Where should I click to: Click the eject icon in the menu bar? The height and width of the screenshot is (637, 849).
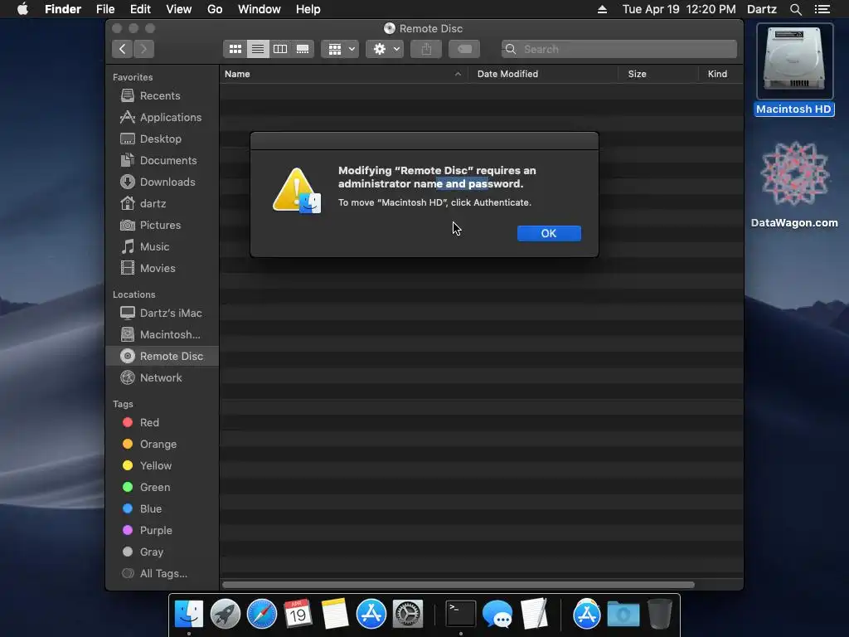coord(602,9)
